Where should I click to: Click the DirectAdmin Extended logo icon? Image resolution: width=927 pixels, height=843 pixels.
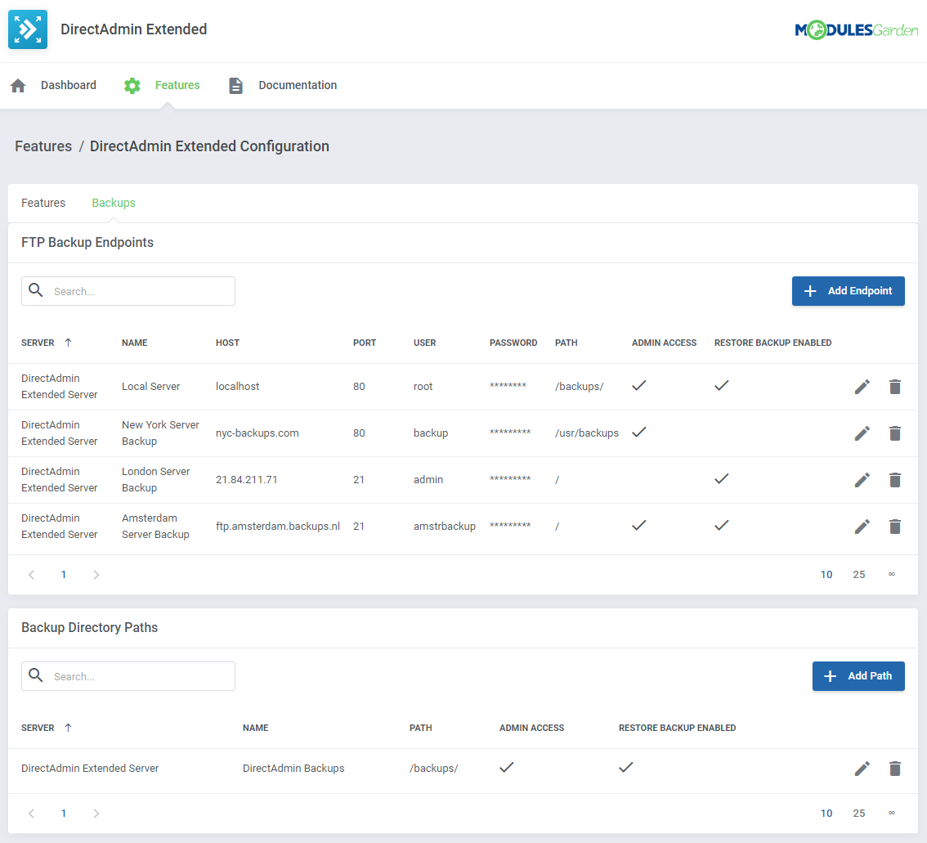(x=27, y=29)
